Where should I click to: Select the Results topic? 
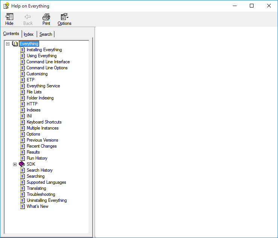pyautogui.click(x=33, y=152)
